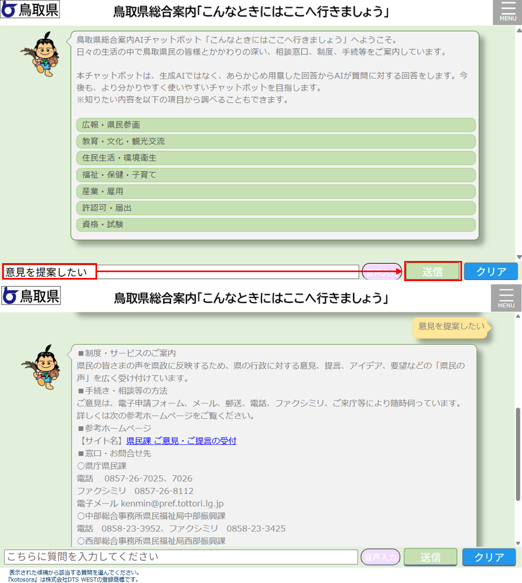Choose the 福祉・保健・子育て category
522x583 pixels.
(x=275, y=175)
